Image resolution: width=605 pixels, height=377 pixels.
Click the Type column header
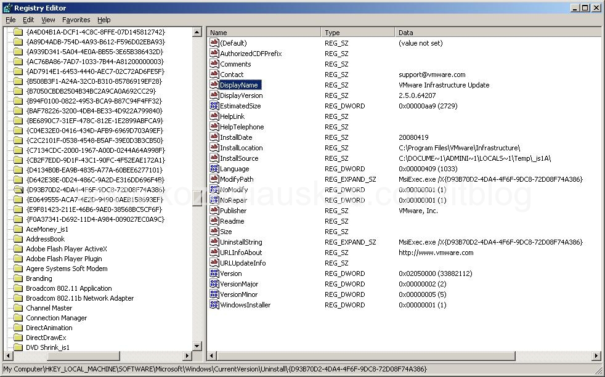click(358, 33)
